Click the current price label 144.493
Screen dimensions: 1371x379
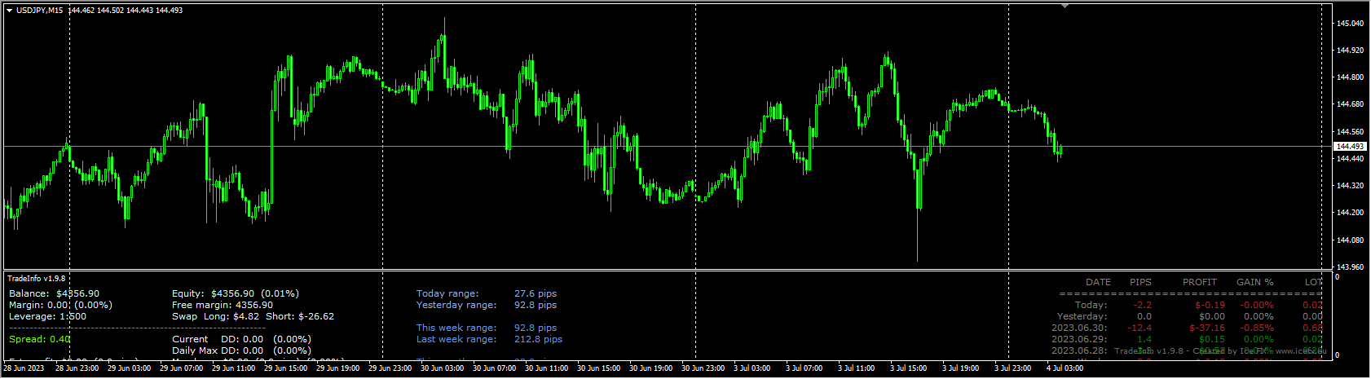coord(1351,147)
